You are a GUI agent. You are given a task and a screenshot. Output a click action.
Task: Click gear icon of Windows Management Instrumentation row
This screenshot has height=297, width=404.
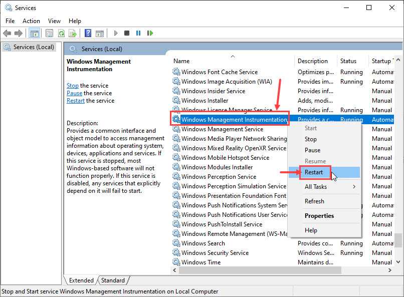(x=176, y=119)
